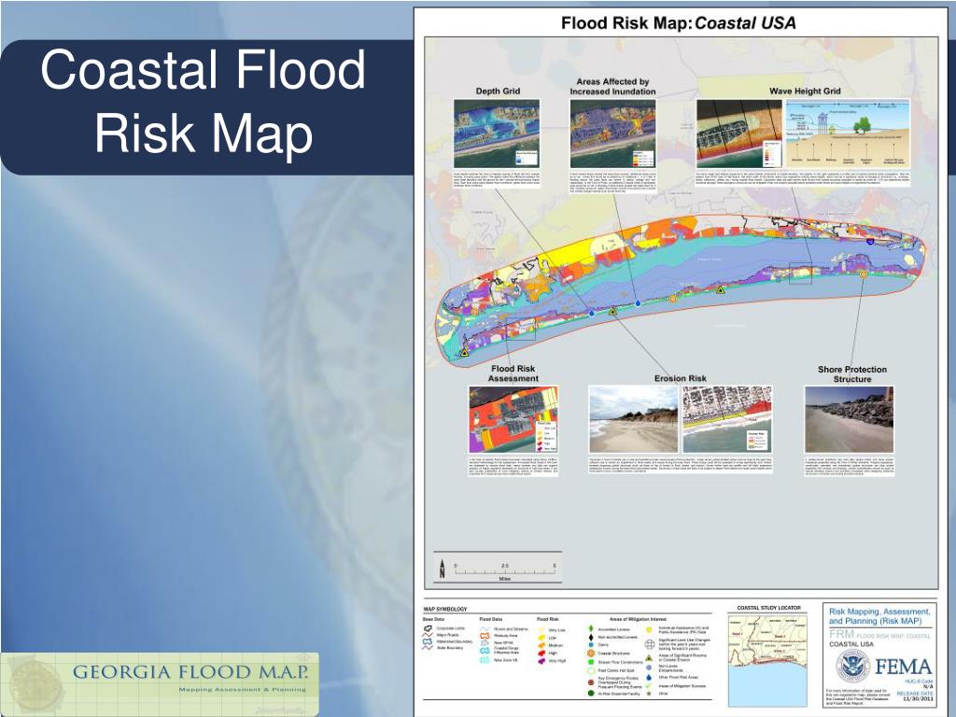
Task: Click the 'Flood Risk Map: Coastal USA' heading
Action: [678, 23]
